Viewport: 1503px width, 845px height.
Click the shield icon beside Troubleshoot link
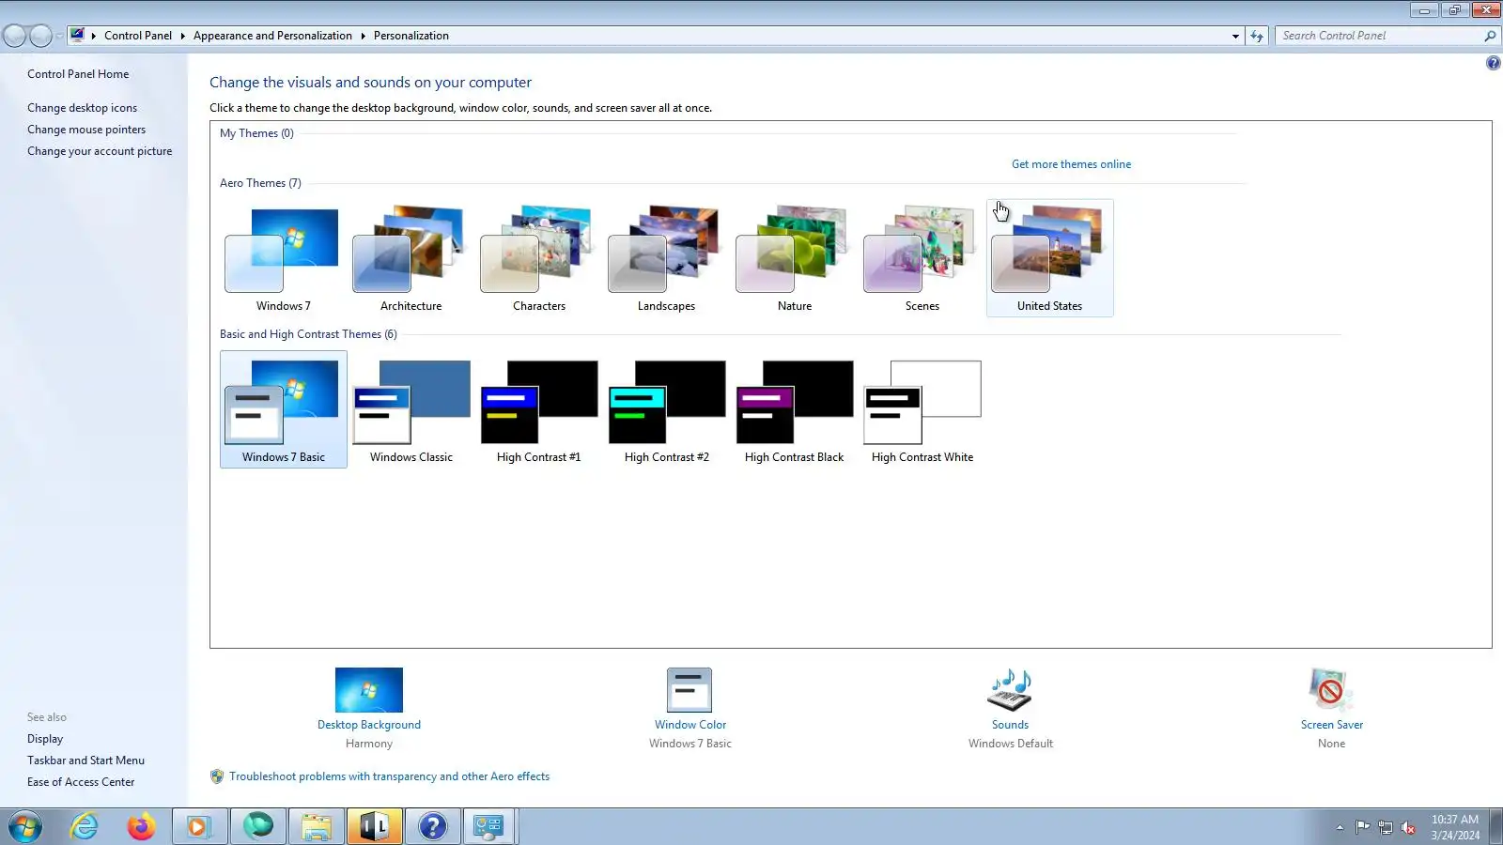pyautogui.click(x=217, y=776)
